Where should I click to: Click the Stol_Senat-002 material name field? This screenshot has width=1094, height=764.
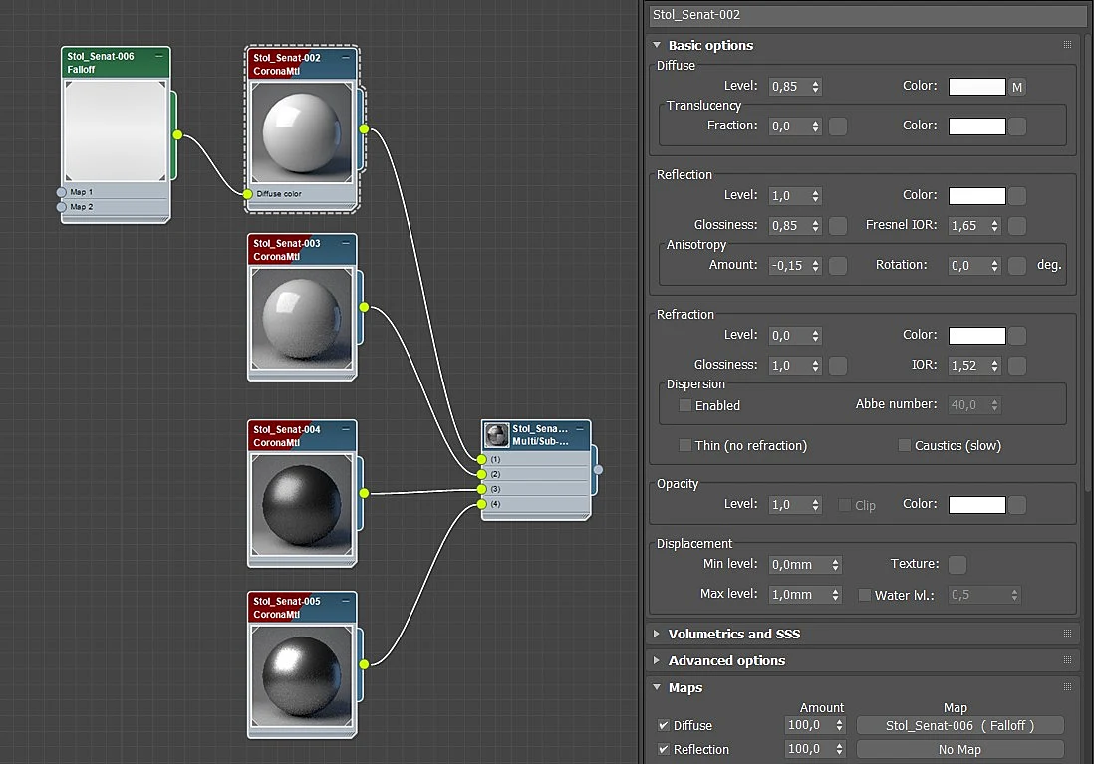coord(867,15)
